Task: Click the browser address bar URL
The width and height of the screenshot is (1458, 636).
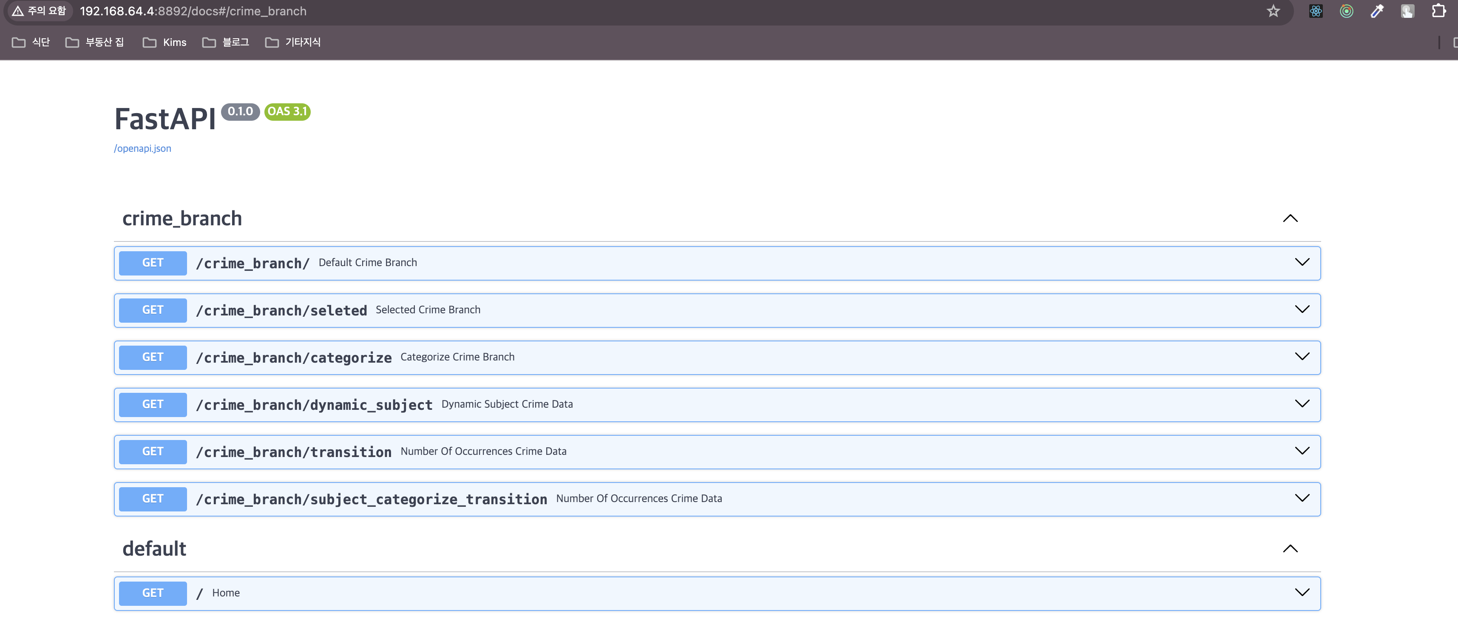Action: coord(193,11)
